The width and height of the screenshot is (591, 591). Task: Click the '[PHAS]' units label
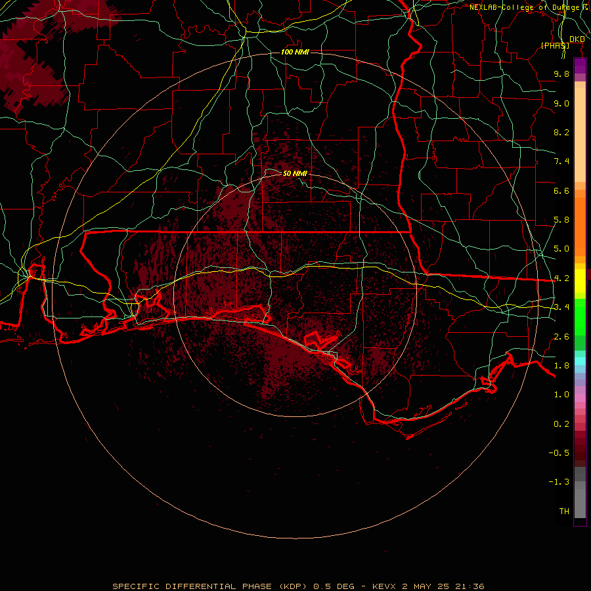(555, 45)
